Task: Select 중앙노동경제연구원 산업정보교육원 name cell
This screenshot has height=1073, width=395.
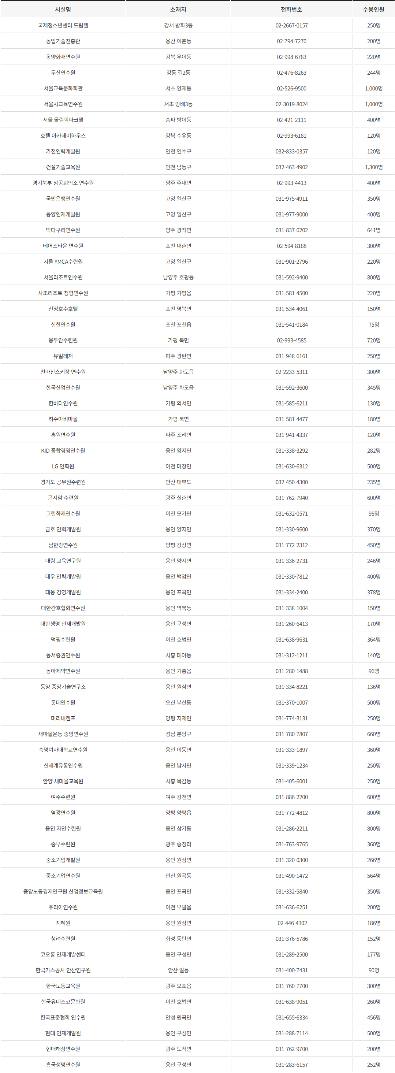Action: (63, 891)
